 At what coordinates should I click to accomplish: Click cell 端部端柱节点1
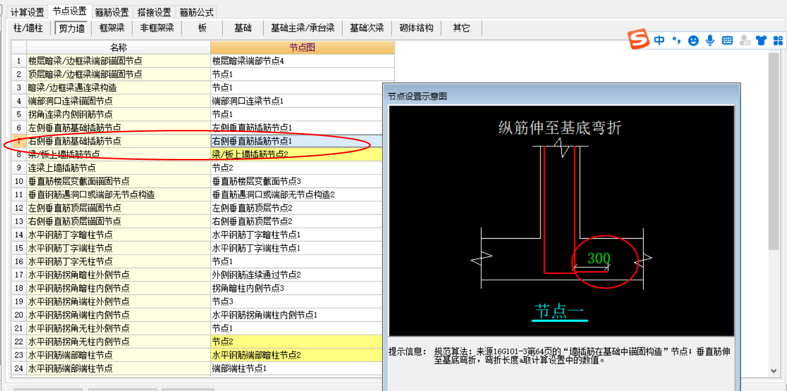click(296, 368)
